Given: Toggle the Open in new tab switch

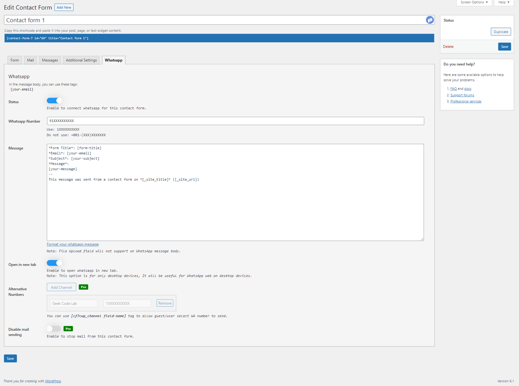Looking at the screenshot, I should (x=54, y=263).
